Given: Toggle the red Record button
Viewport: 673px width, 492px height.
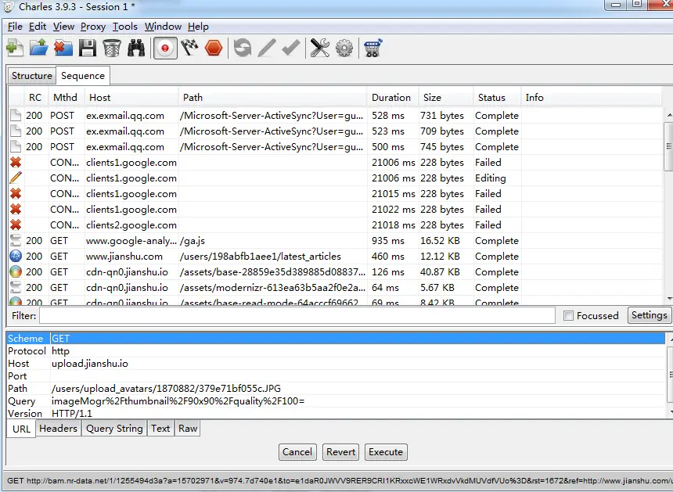Looking at the screenshot, I should (x=165, y=48).
